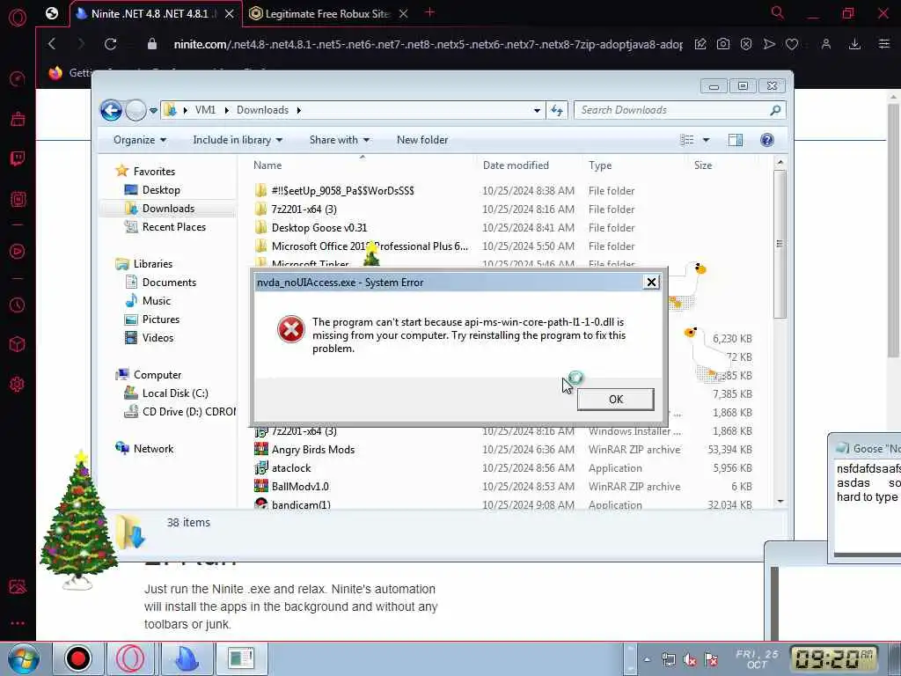Open a new tab with the plus button
The width and height of the screenshot is (901, 676).
click(x=429, y=12)
